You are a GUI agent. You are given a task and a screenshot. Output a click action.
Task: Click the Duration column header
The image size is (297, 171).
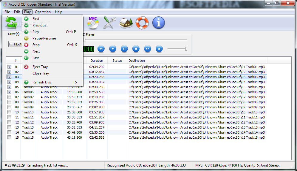[x=97, y=61]
